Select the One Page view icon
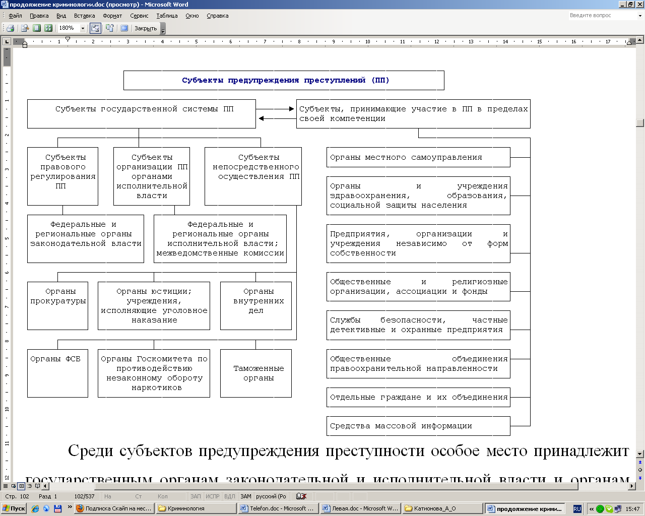This screenshot has height=516, width=645. (36, 28)
